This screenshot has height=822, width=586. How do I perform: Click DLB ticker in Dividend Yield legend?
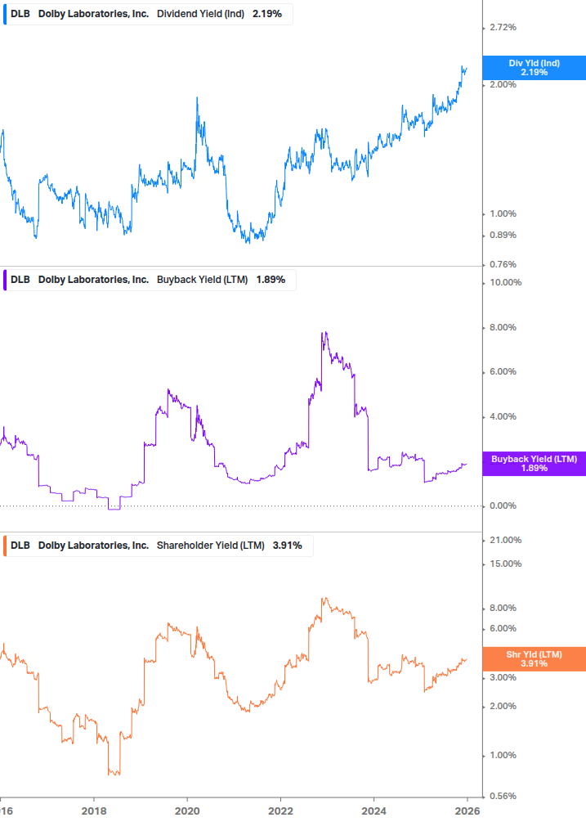(x=20, y=14)
